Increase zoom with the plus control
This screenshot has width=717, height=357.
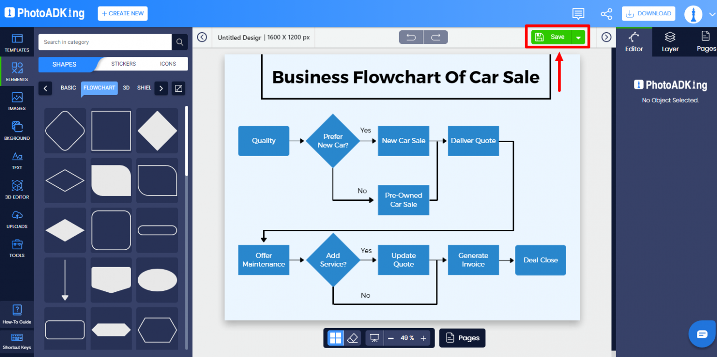[423, 337]
